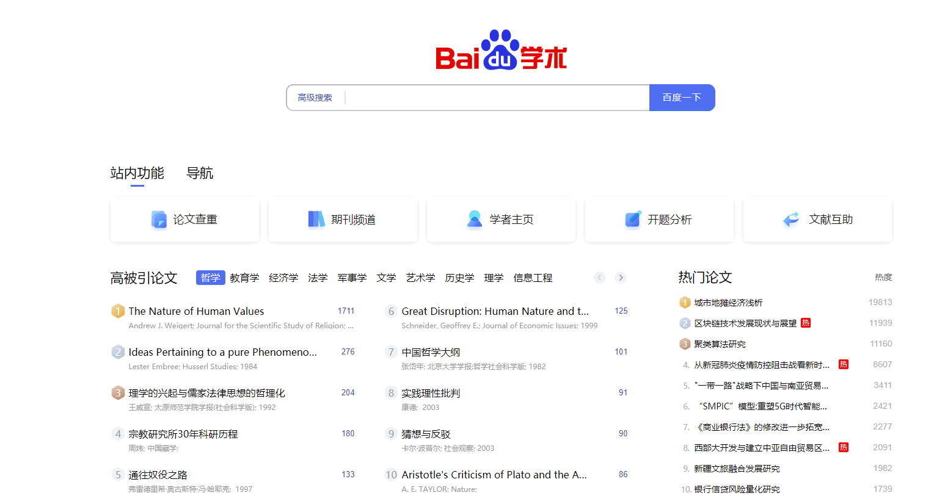Click the 开题分析 edit icon

tap(633, 219)
